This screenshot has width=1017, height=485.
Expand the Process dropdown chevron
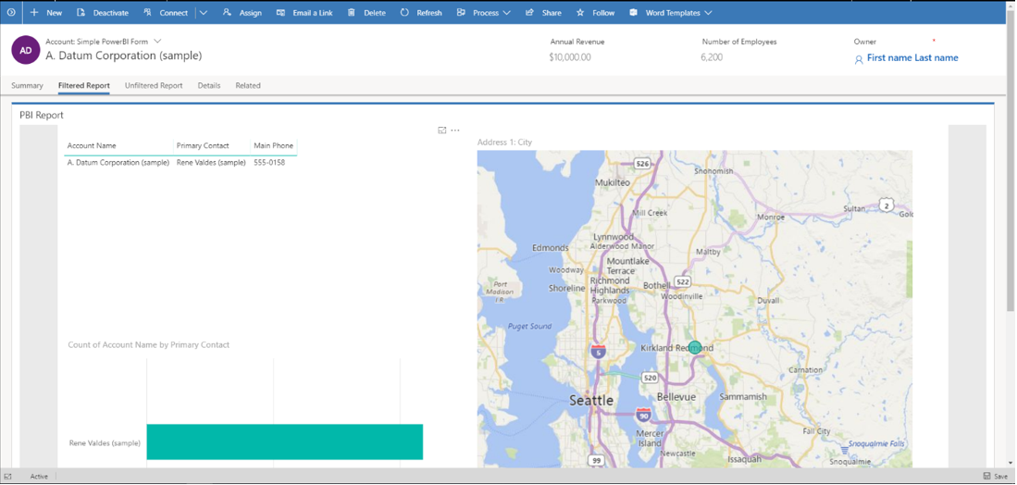506,12
